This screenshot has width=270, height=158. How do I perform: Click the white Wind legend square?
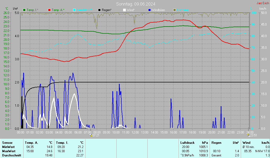pyautogui.click(x=124, y=10)
